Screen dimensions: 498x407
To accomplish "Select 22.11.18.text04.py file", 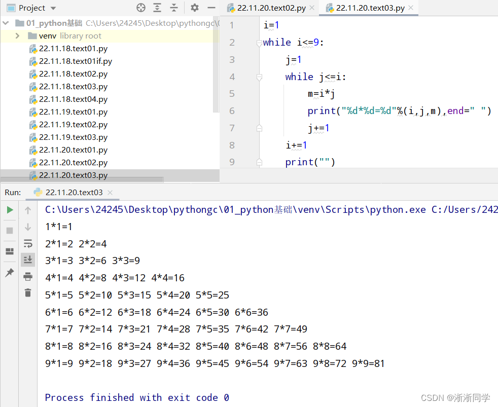I will 73,99.
